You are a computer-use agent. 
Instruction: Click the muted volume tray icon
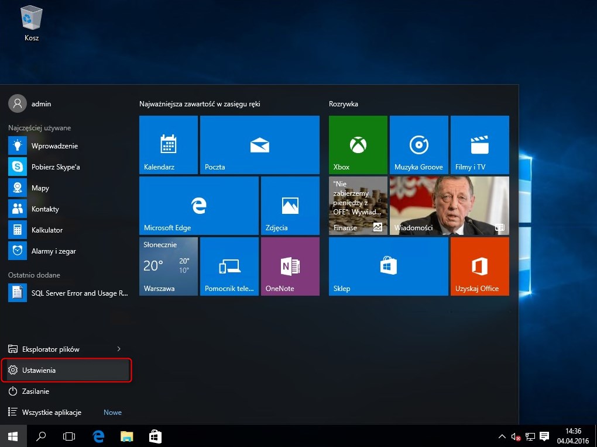(516, 436)
